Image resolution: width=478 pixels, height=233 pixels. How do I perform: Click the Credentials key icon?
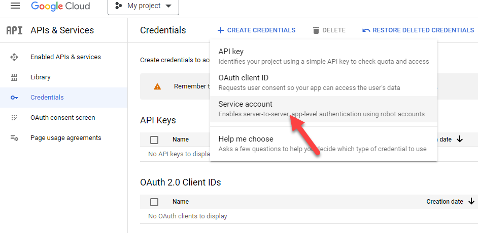(x=14, y=98)
